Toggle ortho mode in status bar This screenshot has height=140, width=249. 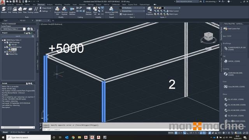coord(188,133)
